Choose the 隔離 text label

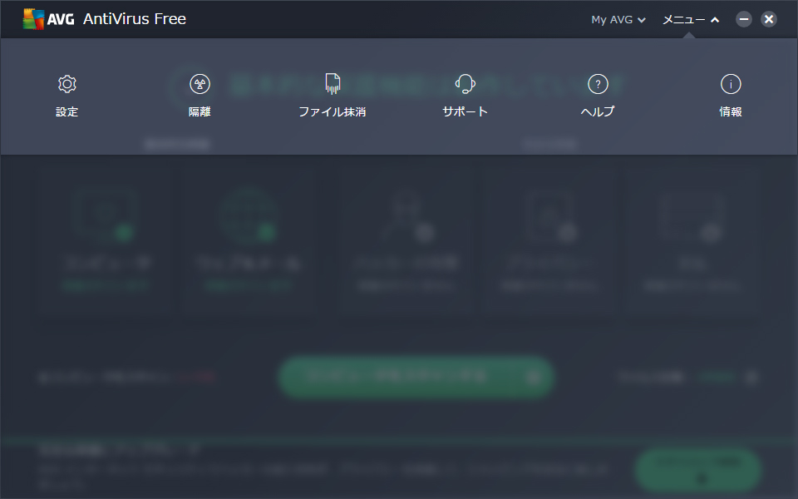199,111
